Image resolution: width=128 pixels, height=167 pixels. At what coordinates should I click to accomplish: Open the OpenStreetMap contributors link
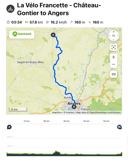pos(105,113)
